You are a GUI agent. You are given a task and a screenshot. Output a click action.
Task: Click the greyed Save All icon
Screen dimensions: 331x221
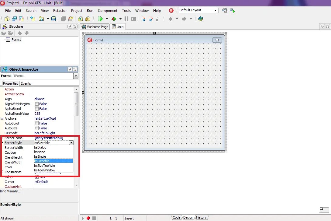click(63, 19)
